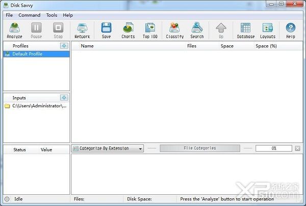The image size is (306, 206).
Task: Click the File Categories button
Action: click(x=200, y=148)
